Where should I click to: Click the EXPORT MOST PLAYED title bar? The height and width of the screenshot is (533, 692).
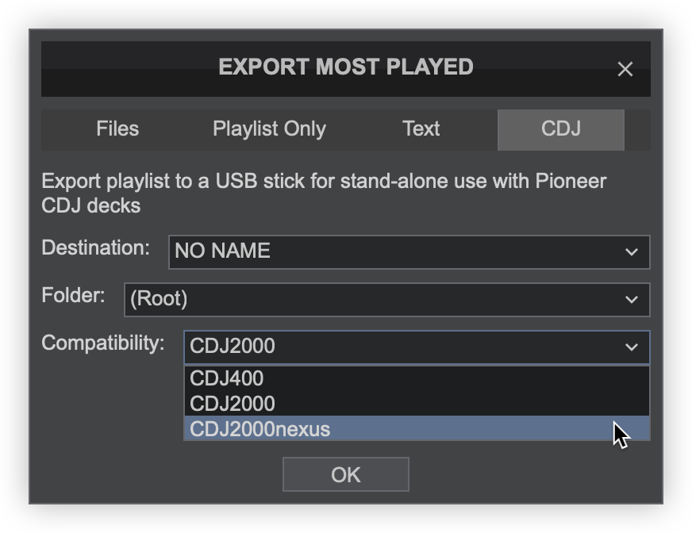pyautogui.click(x=346, y=67)
